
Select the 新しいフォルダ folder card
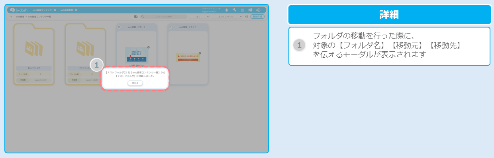point(34,54)
